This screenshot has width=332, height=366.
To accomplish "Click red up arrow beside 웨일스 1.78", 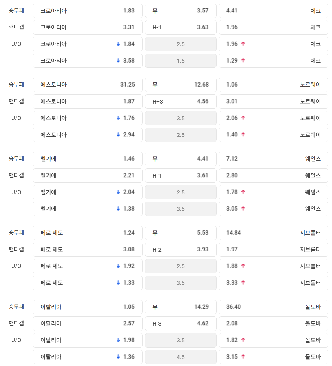I will coord(243,192).
